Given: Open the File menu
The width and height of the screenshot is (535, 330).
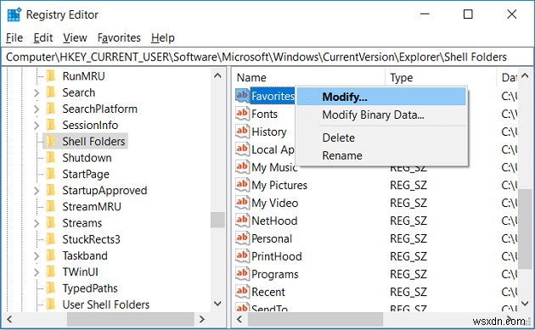Looking at the screenshot, I should pos(14,37).
